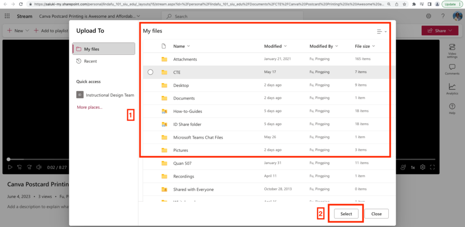The height and width of the screenshot is (227, 465).
Task: Open the Documents folder
Action: (x=184, y=98)
